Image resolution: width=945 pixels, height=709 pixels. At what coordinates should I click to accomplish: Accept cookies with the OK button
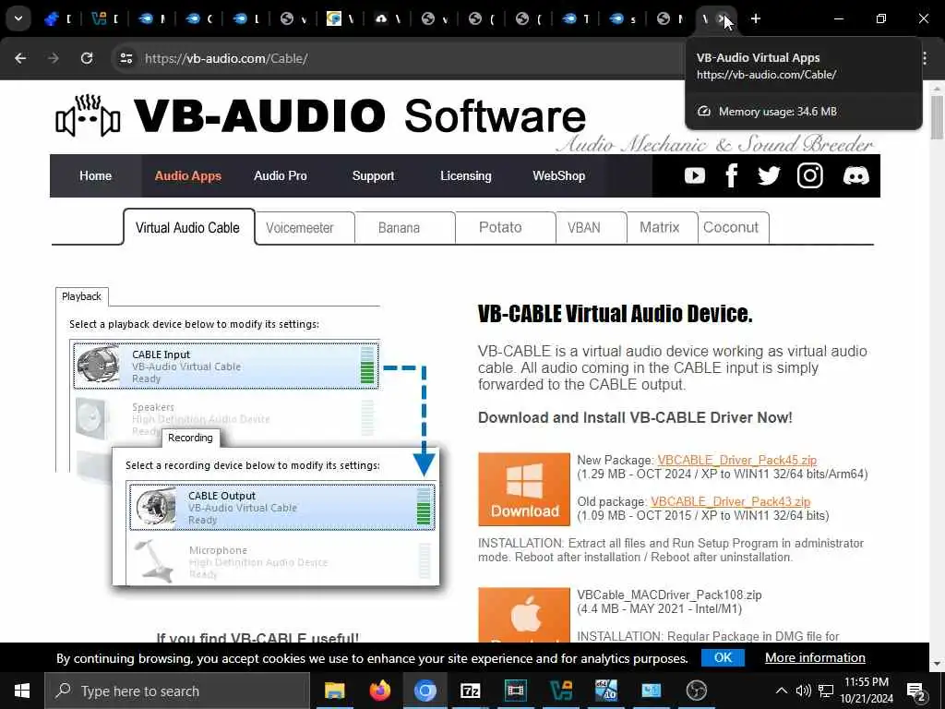[723, 657]
